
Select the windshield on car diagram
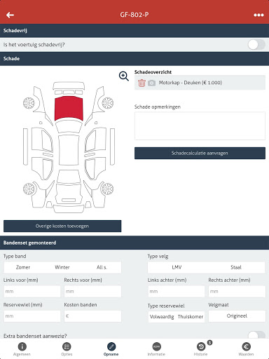pyautogui.click(x=69, y=127)
